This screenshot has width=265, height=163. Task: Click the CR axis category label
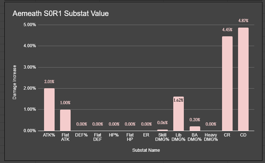(227, 135)
